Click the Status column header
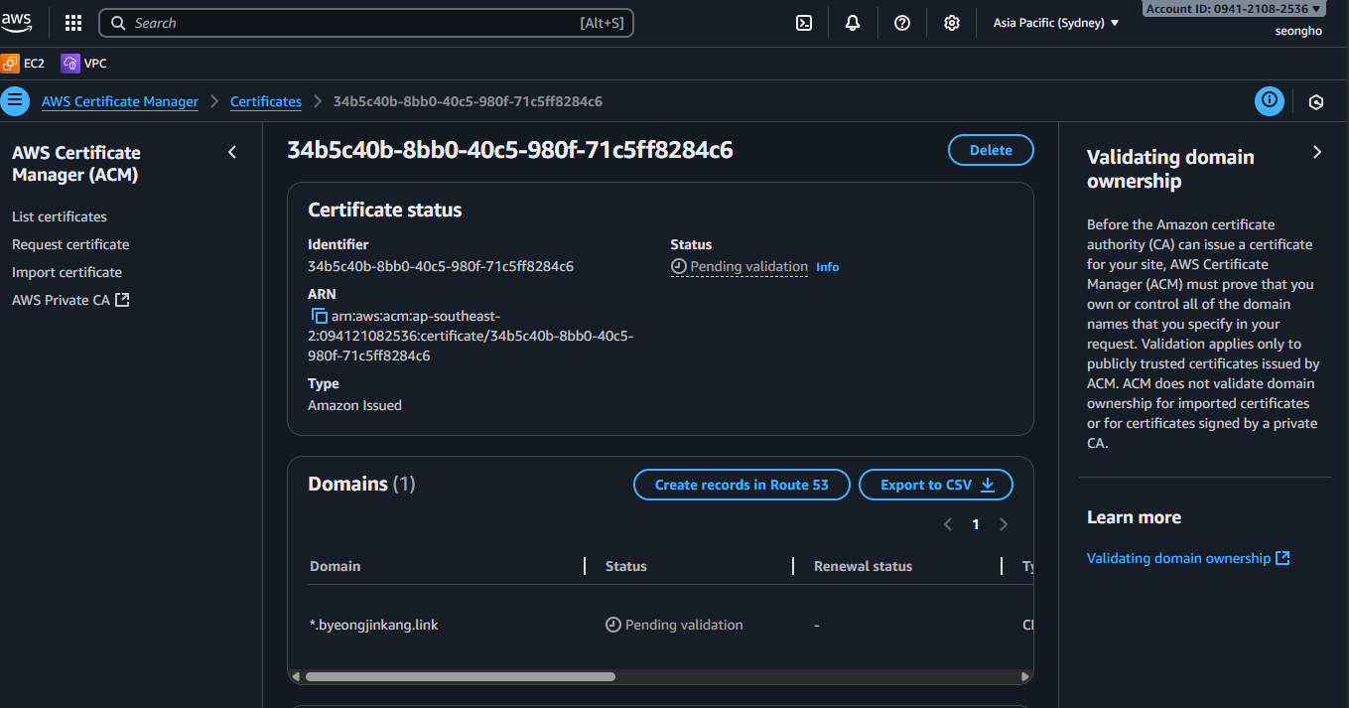Screen dimensions: 1349x708 [626, 566]
